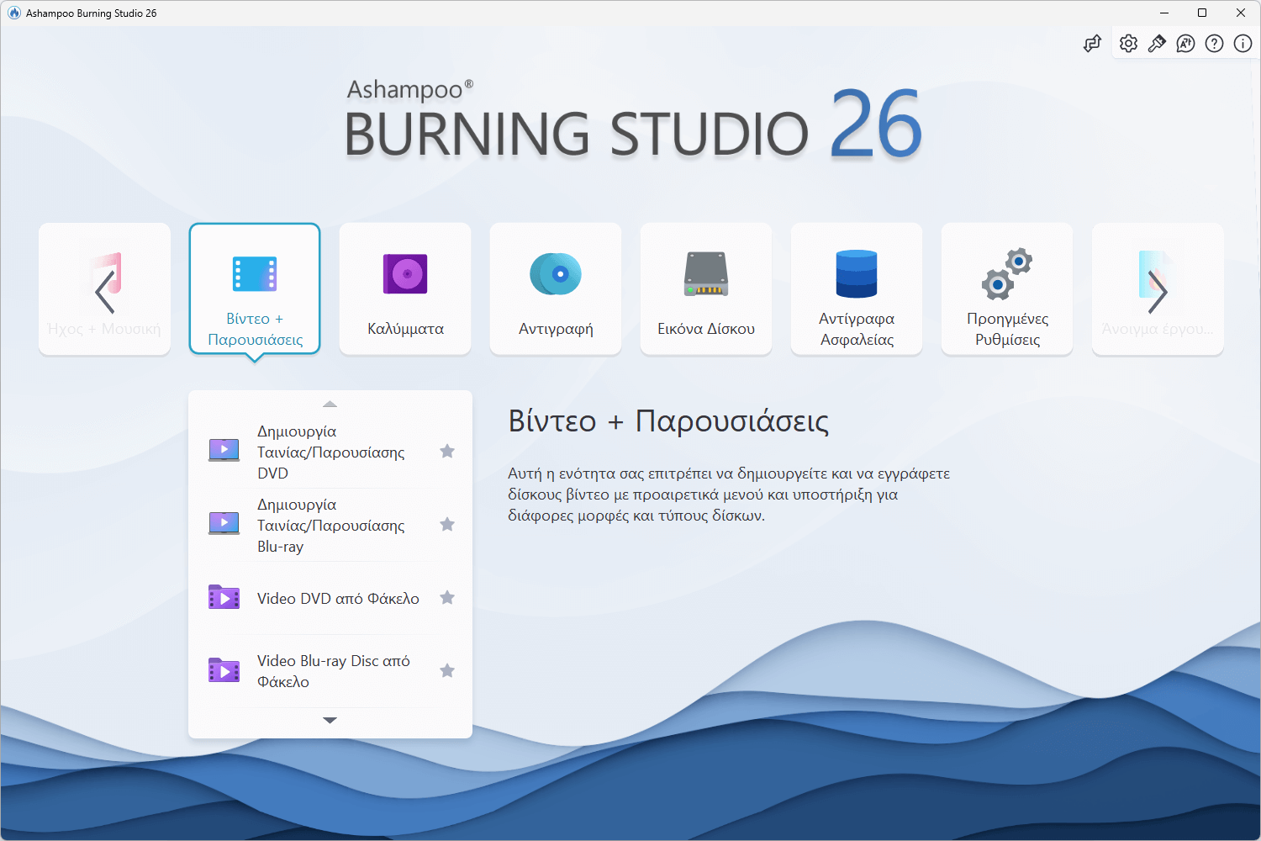Image resolution: width=1261 pixels, height=841 pixels.
Task: Click the Βίντεο + Παρουσιάσεις heading text
Action: click(x=668, y=420)
